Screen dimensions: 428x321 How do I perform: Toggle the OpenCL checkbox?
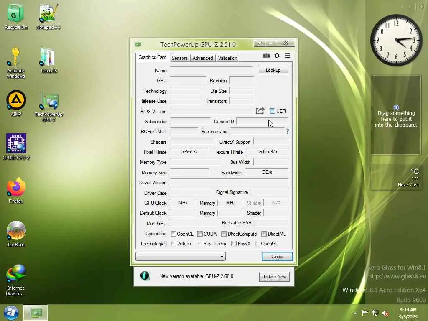173,234
